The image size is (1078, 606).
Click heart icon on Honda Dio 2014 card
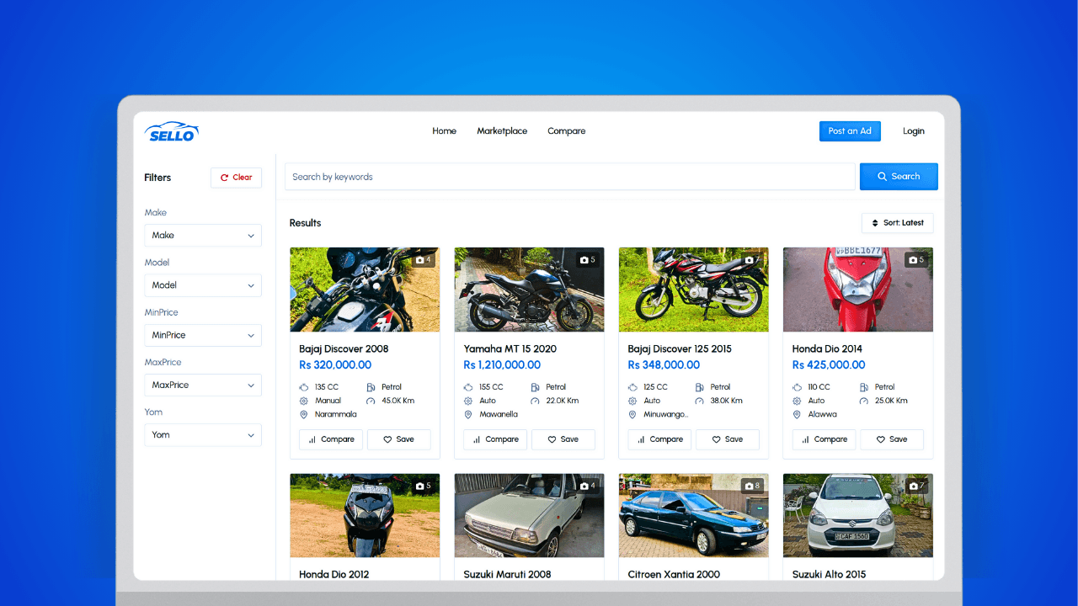(x=881, y=439)
